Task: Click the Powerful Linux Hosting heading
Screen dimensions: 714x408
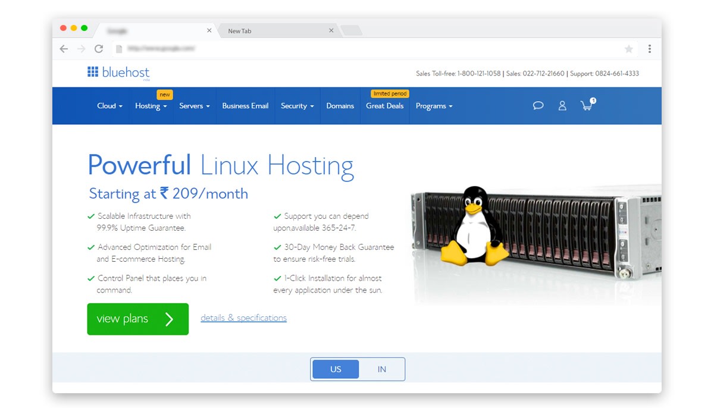Action: click(221, 165)
